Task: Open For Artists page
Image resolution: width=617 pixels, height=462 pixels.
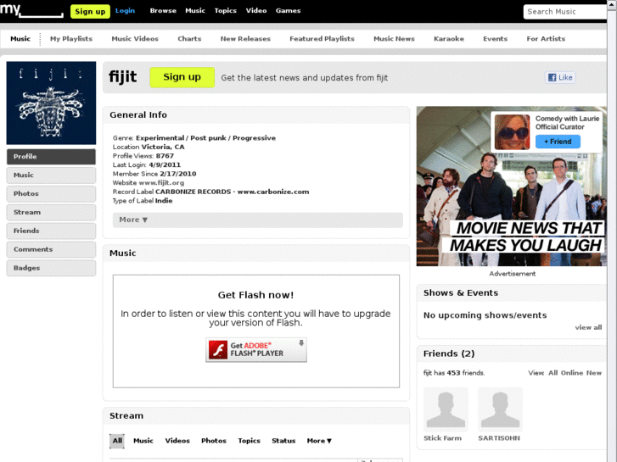Action: pyautogui.click(x=546, y=38)
